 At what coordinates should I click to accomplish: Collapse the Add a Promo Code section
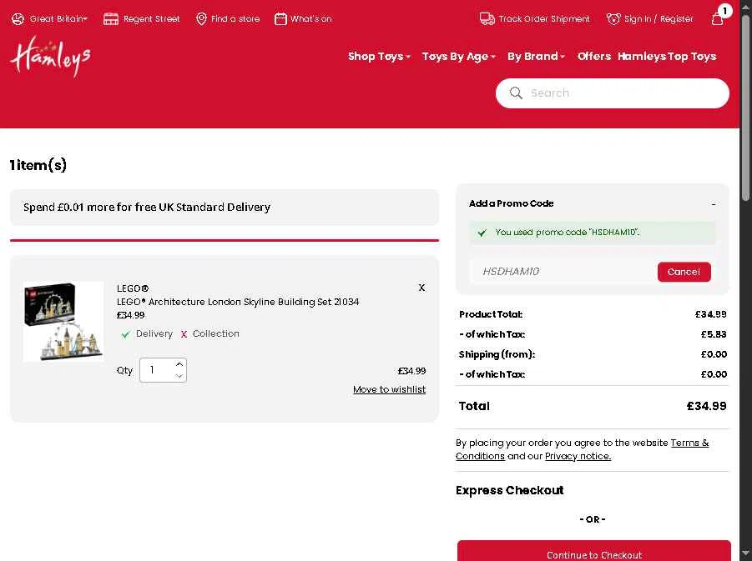[x=714, y=204]
